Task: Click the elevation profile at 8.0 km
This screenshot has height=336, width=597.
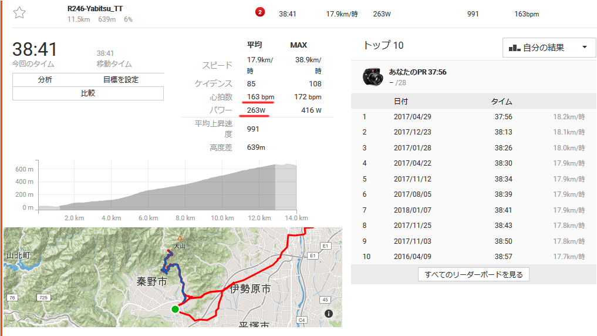Action: (x=185, y=197)
